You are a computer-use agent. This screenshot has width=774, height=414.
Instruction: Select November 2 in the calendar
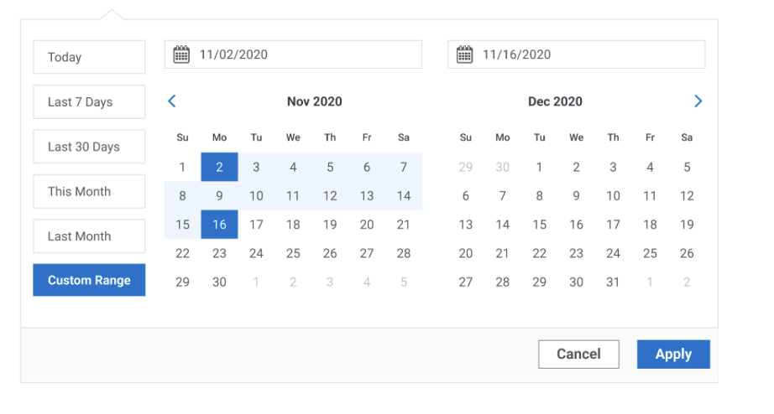pos(219,168)
